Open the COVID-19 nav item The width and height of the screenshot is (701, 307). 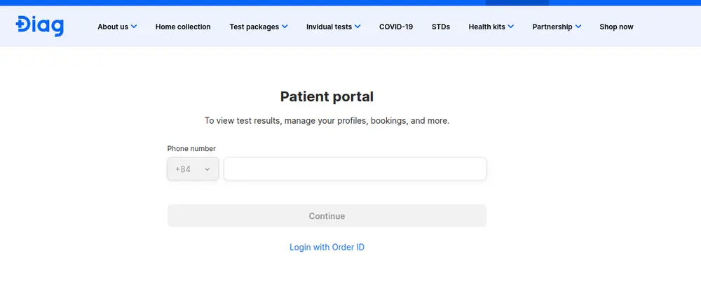[x=396, y=27]
